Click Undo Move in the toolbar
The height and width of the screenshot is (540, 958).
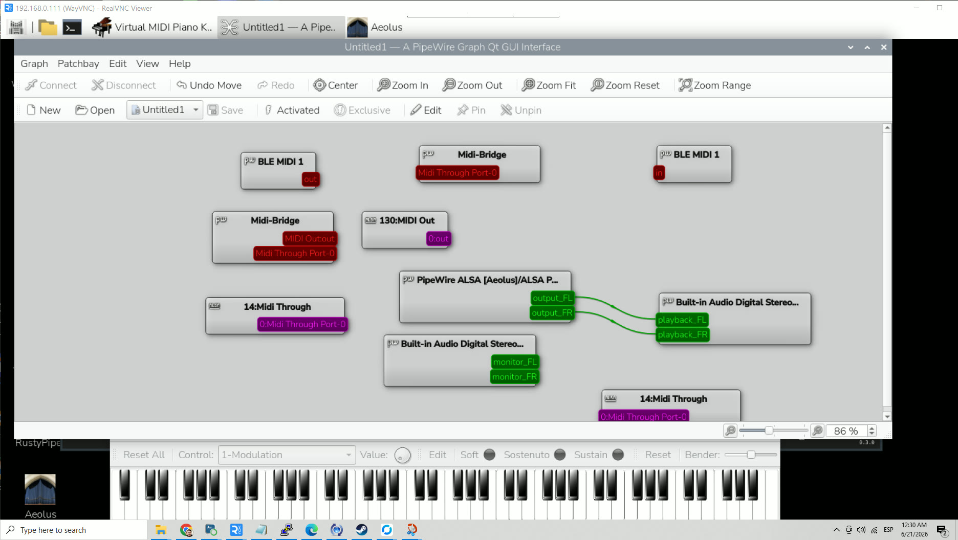pyautogui.click(x=209, y=85)
